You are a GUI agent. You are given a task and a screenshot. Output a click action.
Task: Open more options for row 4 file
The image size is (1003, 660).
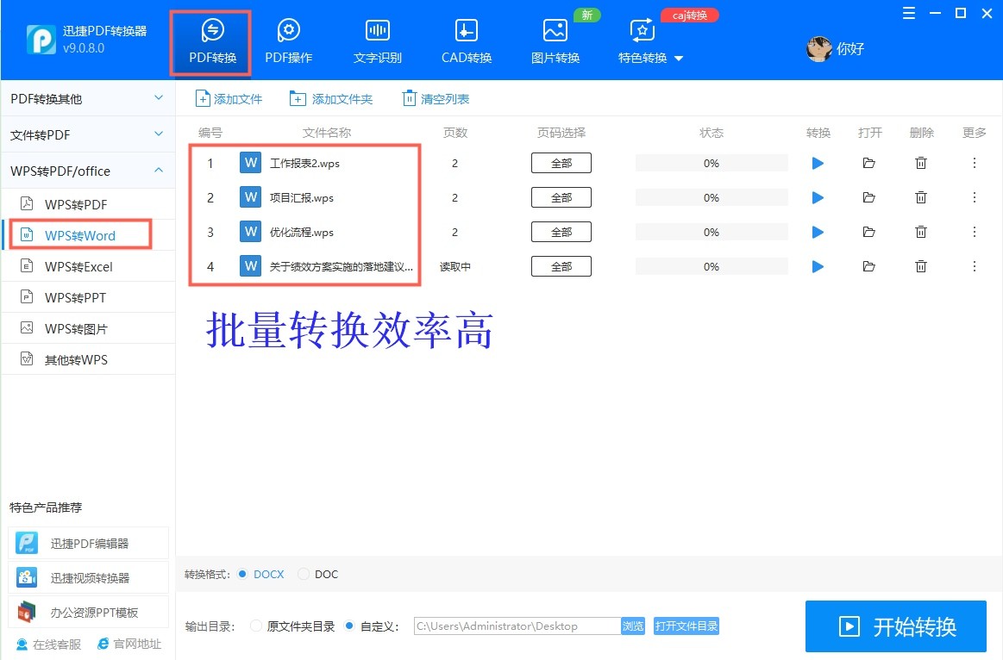point(975,266)
